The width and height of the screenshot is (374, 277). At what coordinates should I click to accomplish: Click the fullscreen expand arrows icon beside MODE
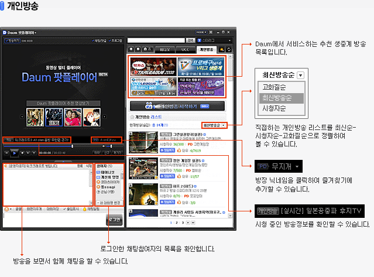[211, 32]
